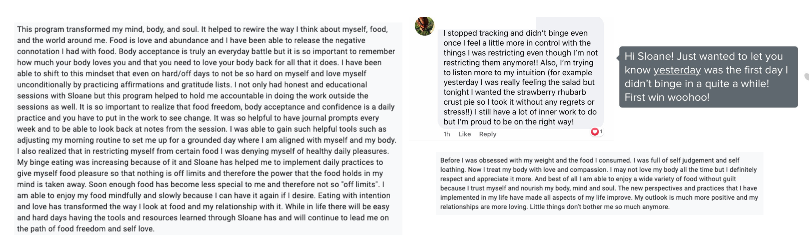Click the red heart reaction icon
Viewport: 809px width, 249px height.
tap(594, 131)
